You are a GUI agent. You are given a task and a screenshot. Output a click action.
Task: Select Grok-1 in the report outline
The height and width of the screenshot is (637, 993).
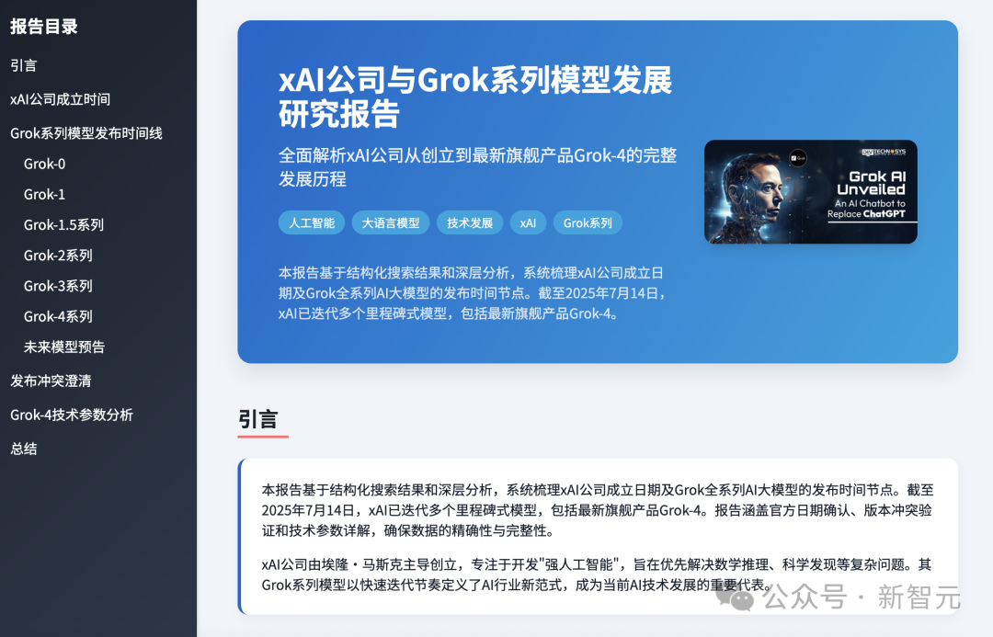click(x=44, y=194)
